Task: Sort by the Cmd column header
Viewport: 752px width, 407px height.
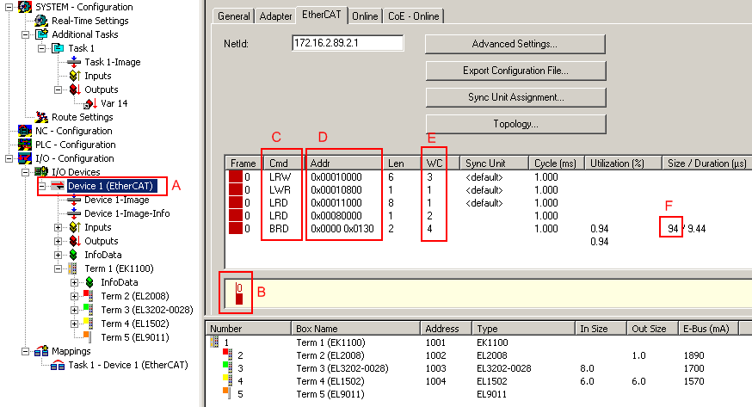Action: (283, 163)
